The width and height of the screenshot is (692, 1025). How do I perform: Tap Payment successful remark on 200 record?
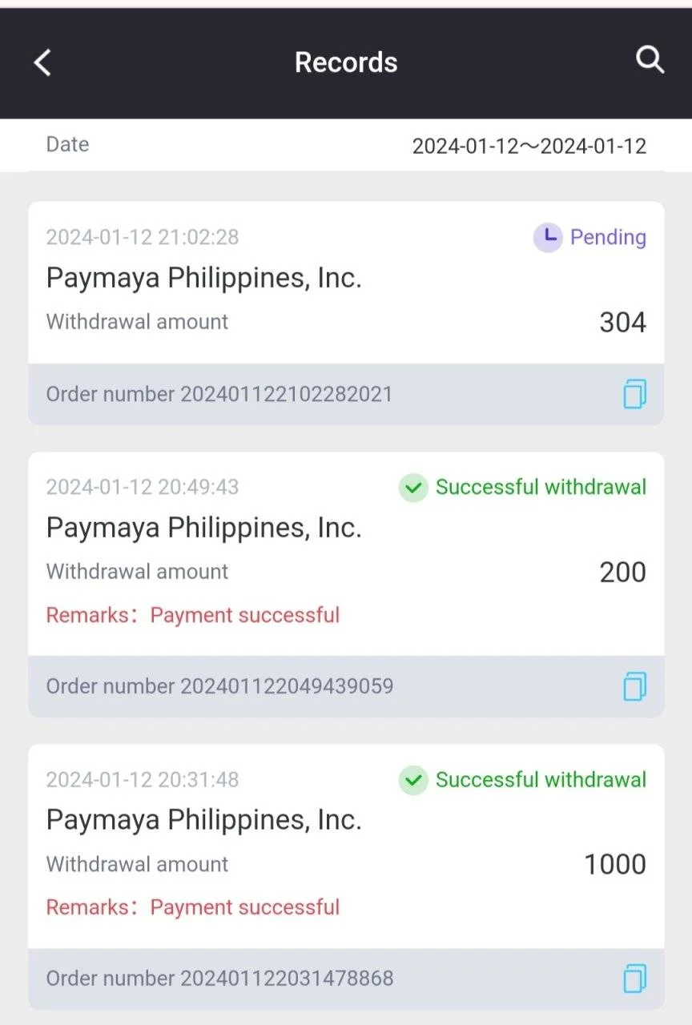[x=245, y=615]
